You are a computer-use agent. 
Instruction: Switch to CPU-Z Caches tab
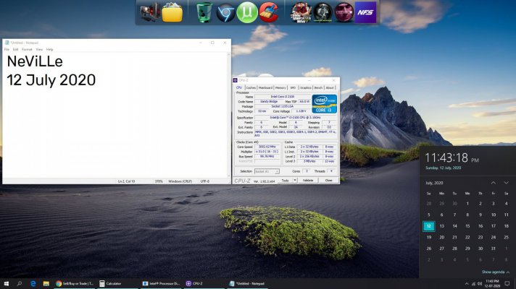(251, 88)
